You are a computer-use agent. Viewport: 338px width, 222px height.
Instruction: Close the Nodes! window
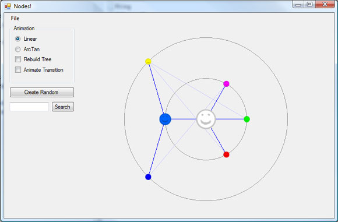[x=325, y=4]
